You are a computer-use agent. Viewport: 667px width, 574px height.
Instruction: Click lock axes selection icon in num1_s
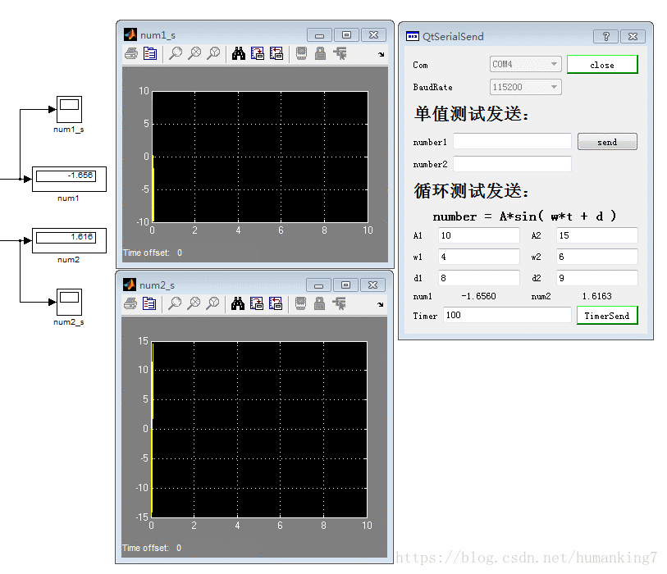320,53
